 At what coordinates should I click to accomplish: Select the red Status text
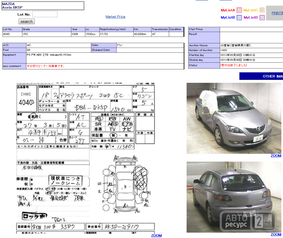click(234, 65)
